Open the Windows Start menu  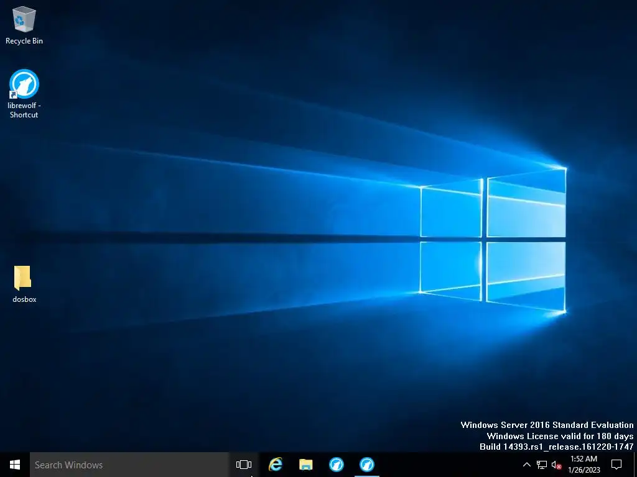[x=15, y=465]
